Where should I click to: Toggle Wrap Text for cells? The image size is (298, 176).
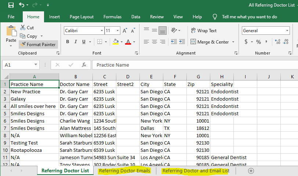coord(203,31)
